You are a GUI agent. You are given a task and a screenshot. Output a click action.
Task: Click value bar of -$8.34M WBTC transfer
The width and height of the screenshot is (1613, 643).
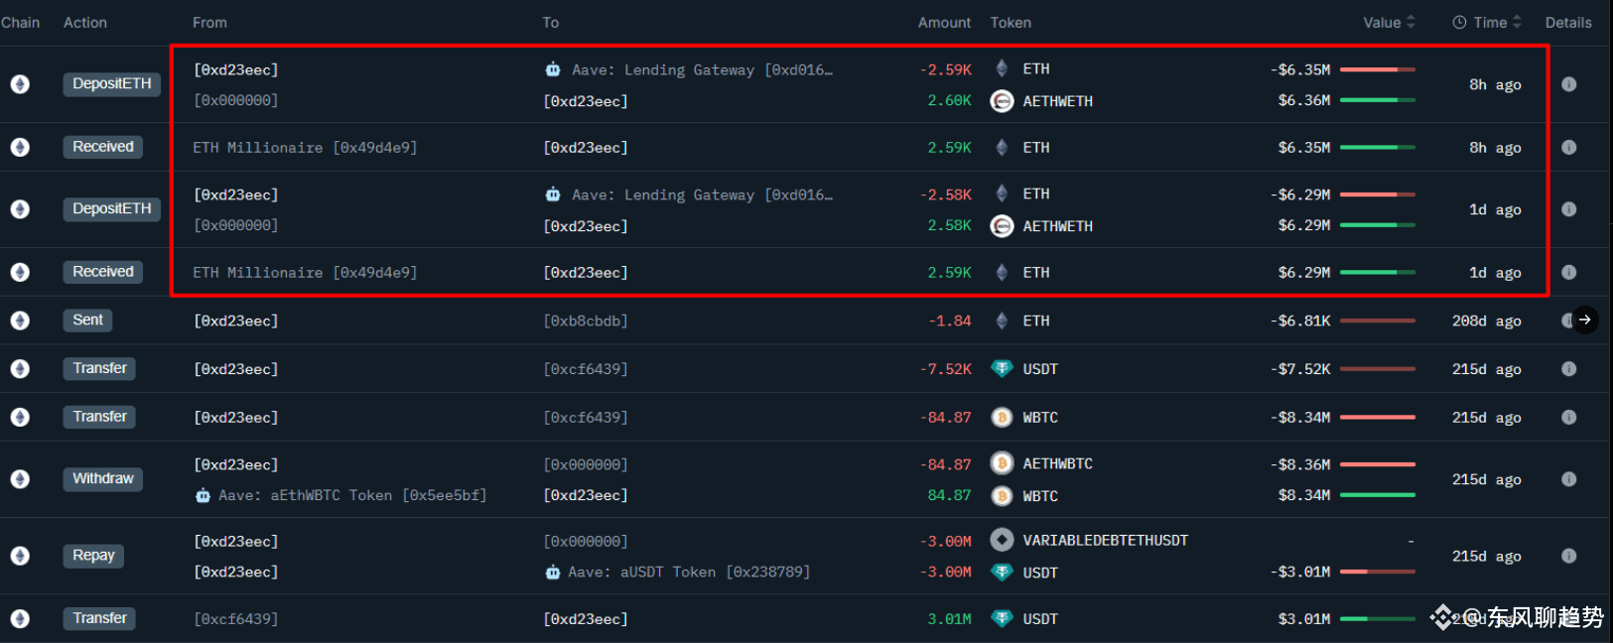(x=1378, y=418)
